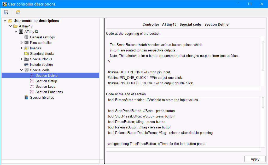Click the root folder icon of User controller descriptions
The image size is (268, 165).
tap(10, 21)
